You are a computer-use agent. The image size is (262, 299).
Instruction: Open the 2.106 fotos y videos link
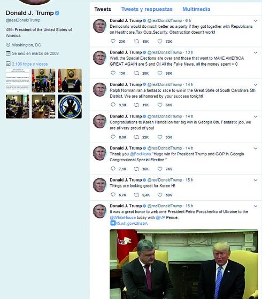click(30, 64)
